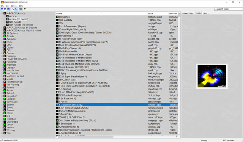Click the yellow icon of 39 in 1 MAME bootleg

click(57, 92)
